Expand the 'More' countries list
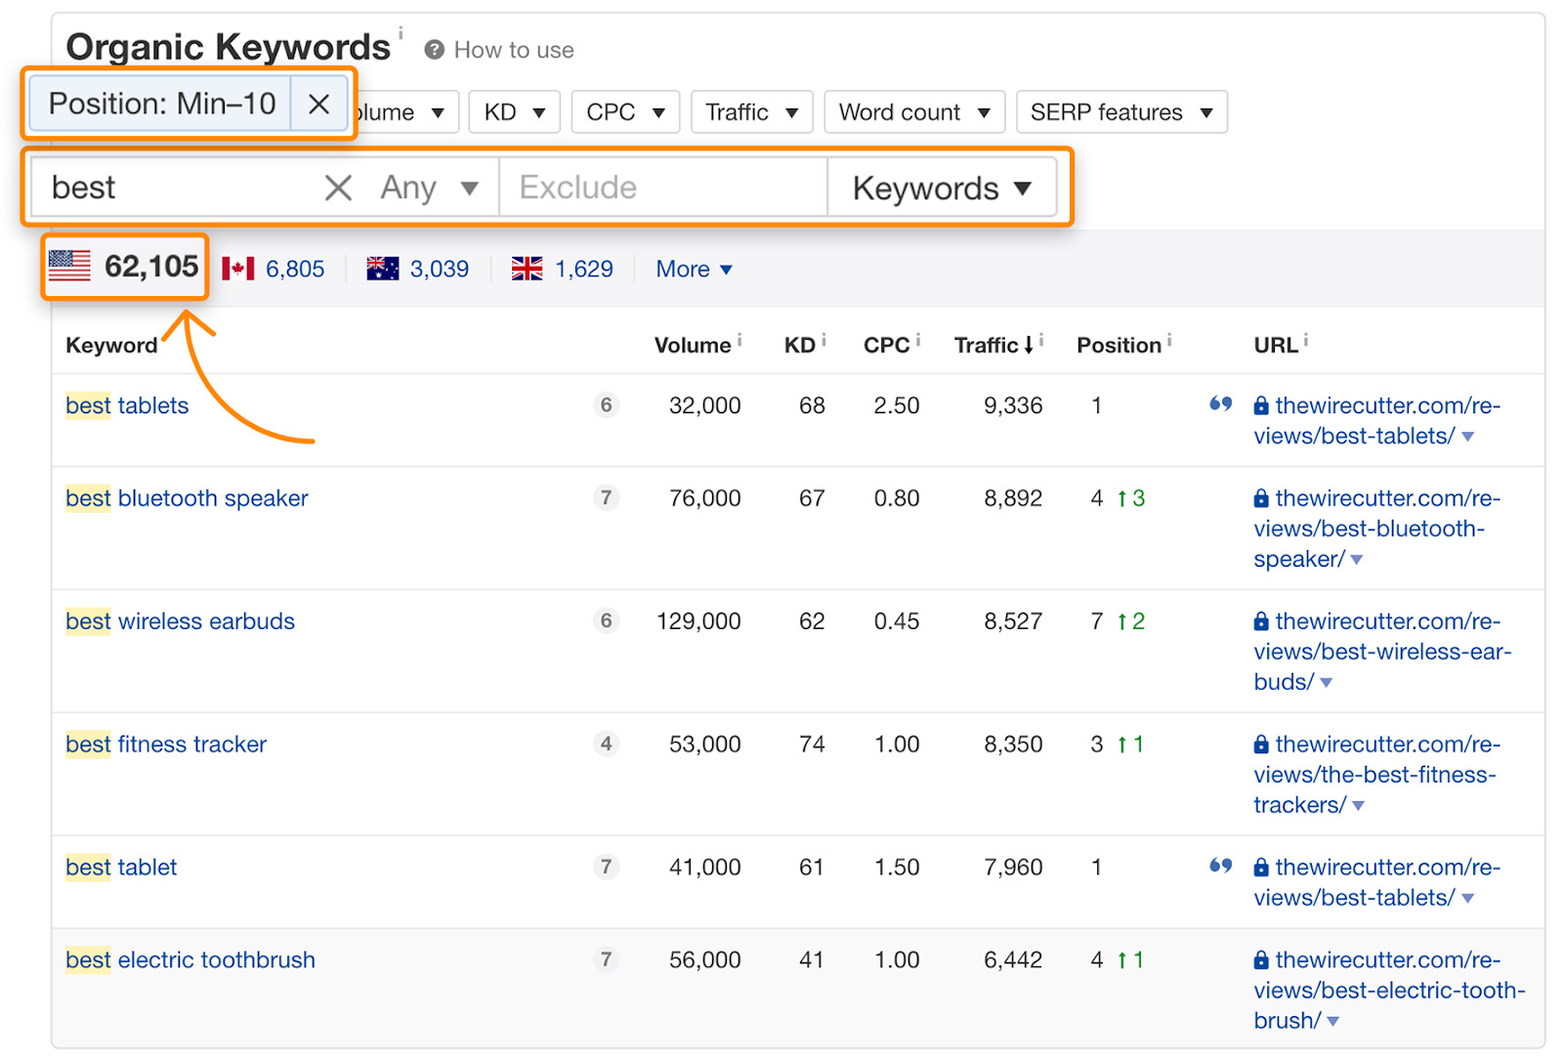The height and width of the screenshot is (1061, 1563). 693,269
